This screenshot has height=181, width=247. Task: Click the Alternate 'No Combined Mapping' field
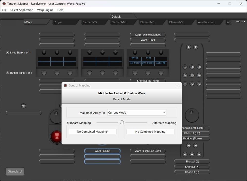(x=150, y=132)
